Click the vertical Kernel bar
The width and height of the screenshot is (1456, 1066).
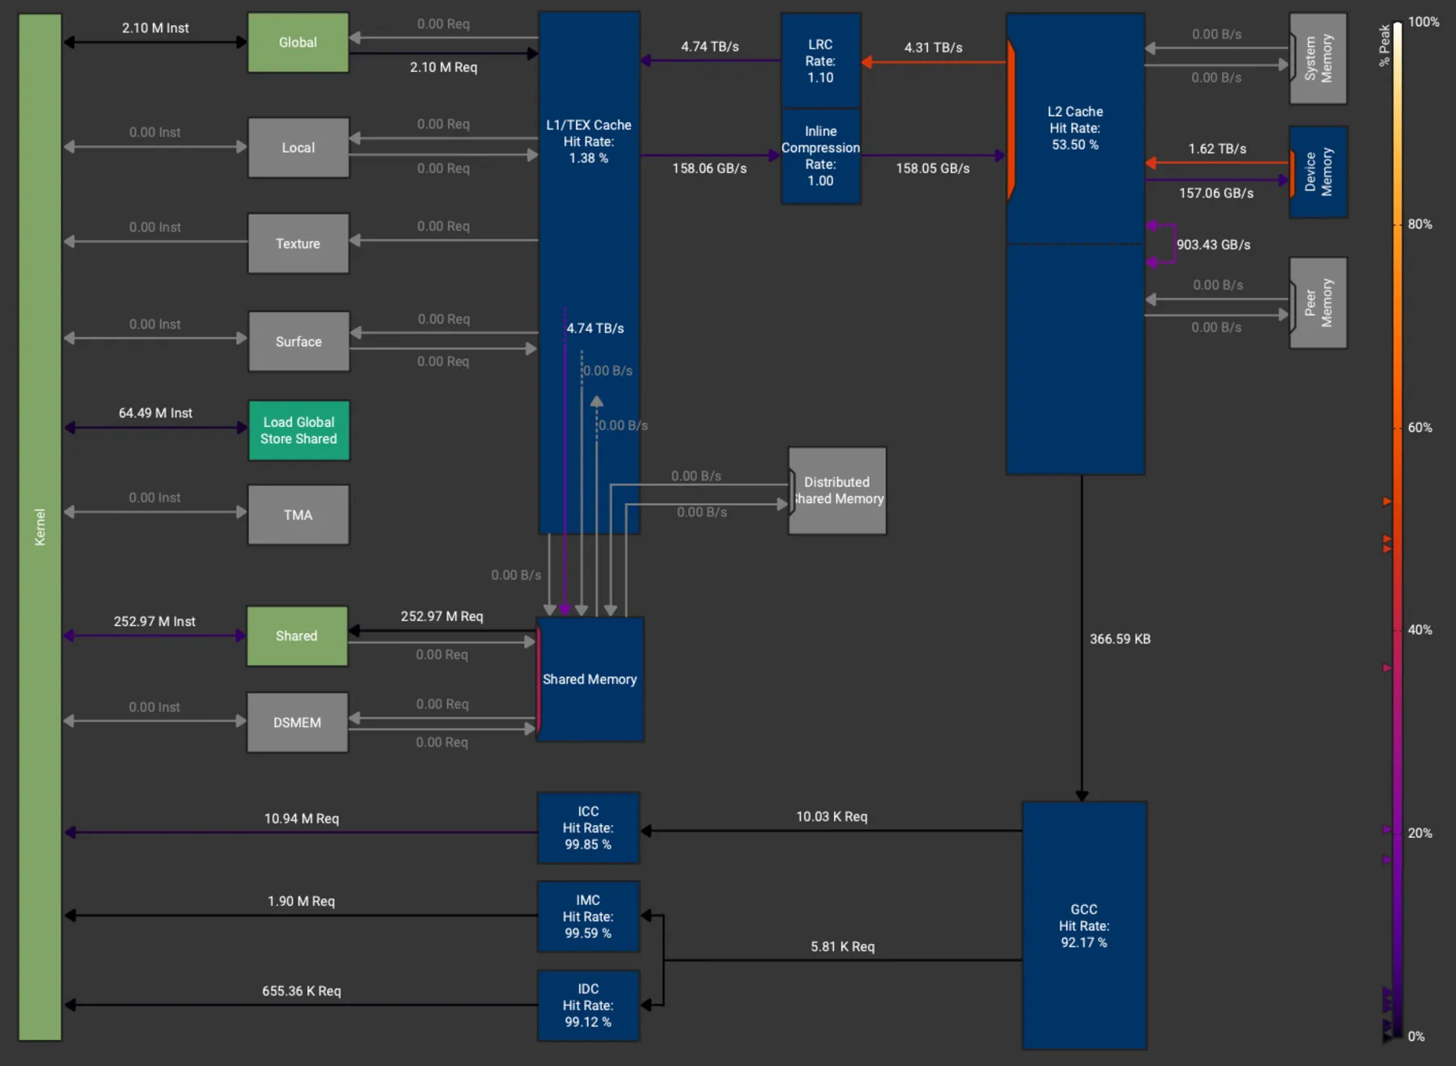pyautogui.click(x=40, y=527)
